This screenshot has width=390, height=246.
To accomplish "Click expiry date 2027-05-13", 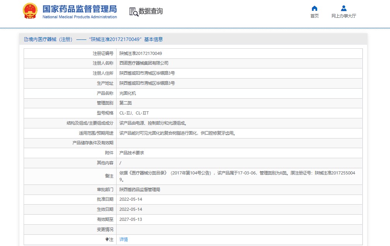I will pos(131,219).
